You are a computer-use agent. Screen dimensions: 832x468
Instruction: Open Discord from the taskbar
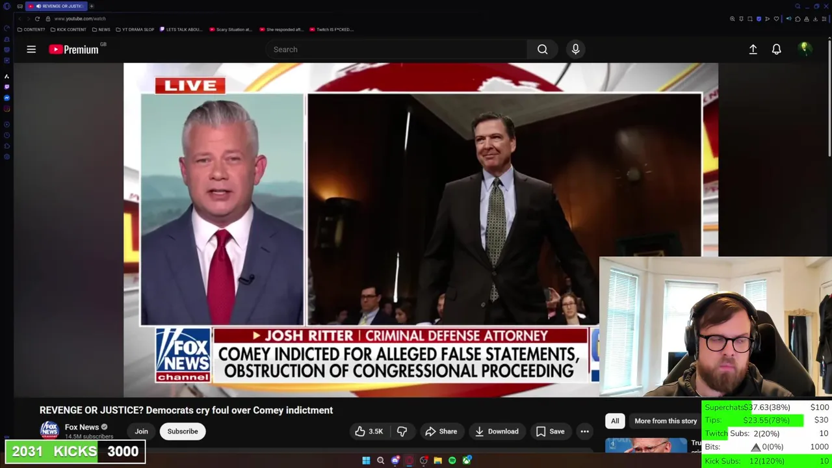(395, 460)
